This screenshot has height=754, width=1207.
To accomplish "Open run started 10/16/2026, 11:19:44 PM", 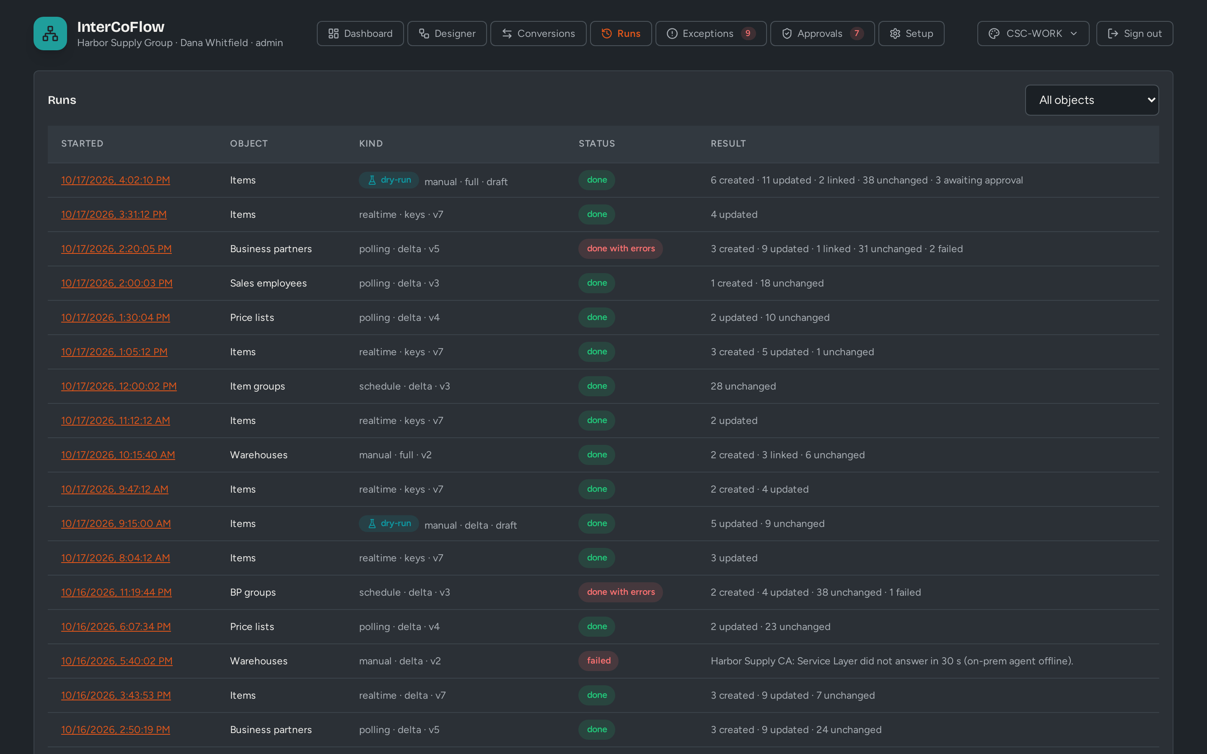I will pyautogui.click(x=116, y=592).
